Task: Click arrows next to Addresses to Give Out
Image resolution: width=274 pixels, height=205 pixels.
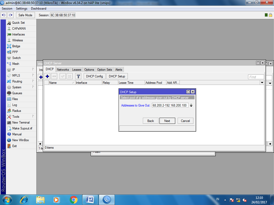Action: pyautogui.click(x=191, y=105)
